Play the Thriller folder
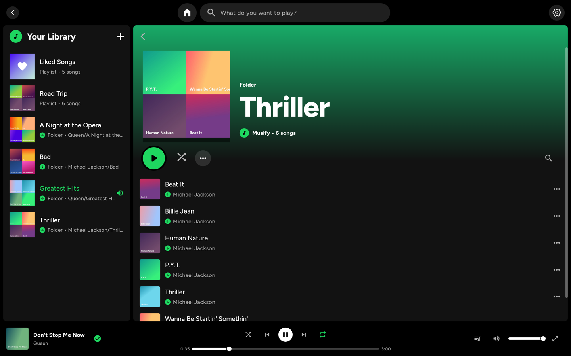This screenshot has width=571, height=356. point(154,158)
